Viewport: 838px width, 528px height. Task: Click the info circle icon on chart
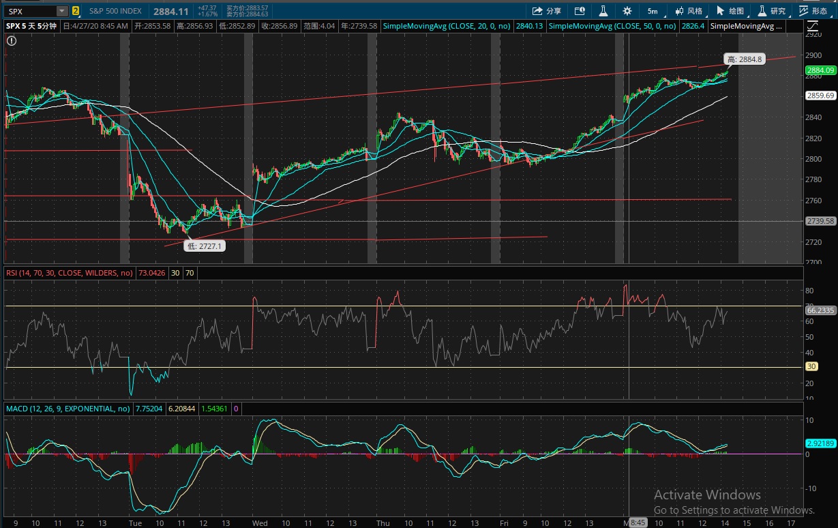pos(12,41)
